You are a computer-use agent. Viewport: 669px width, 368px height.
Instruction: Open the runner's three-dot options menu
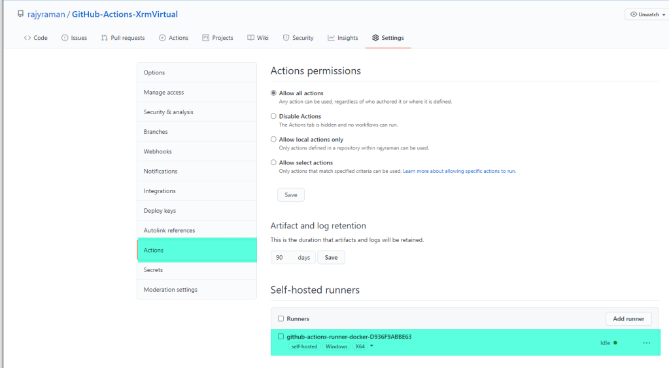coord(646,343)
